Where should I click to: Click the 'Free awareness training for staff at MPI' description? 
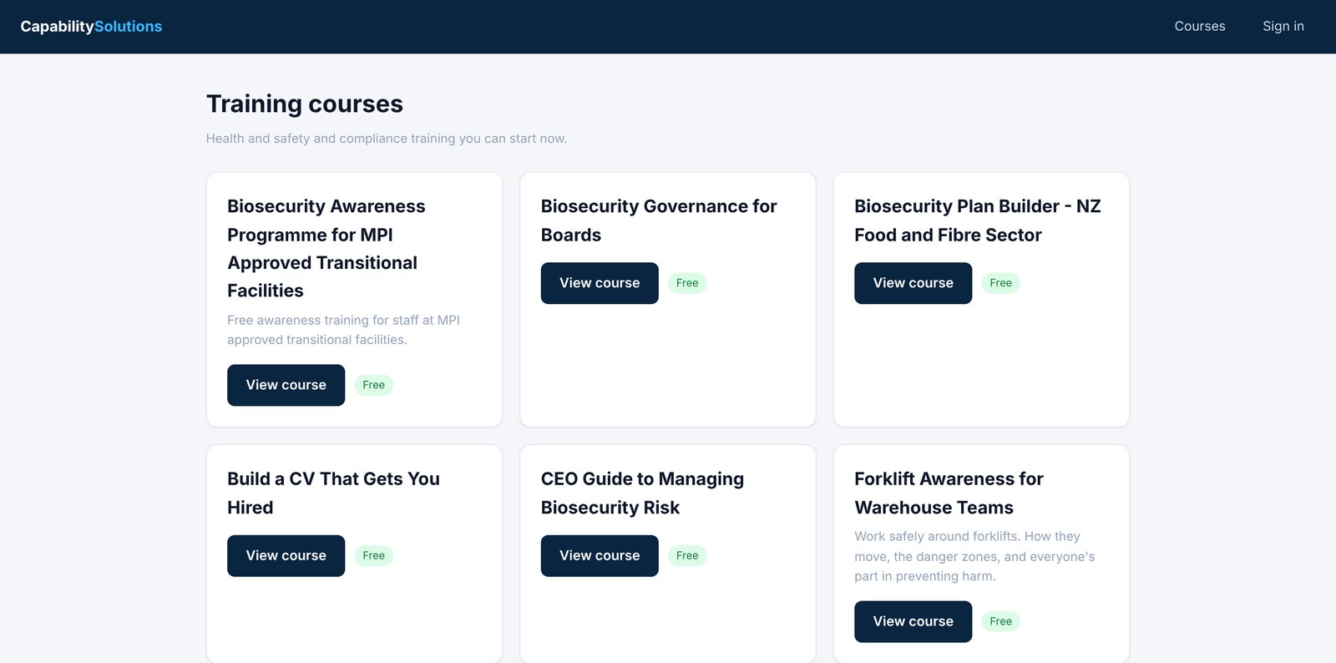343,330
